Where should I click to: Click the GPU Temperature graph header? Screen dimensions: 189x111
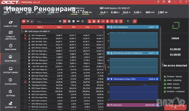133,27
